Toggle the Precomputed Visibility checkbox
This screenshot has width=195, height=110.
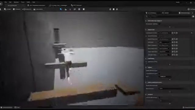(159, 24)
